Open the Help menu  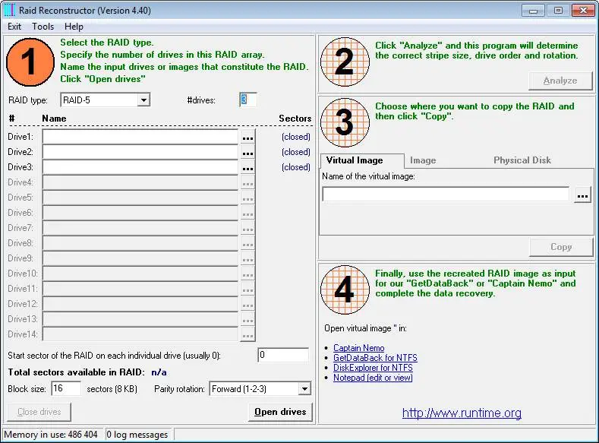click(x=74, y=27)
